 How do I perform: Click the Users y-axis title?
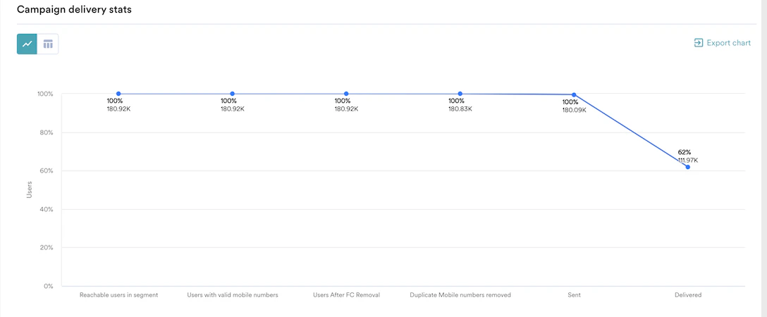30,189
